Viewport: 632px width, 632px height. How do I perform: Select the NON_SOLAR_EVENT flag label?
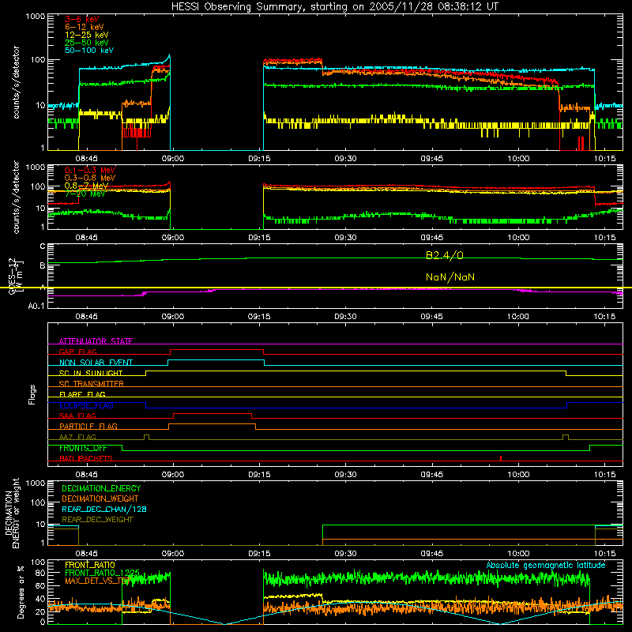[96, 363]
